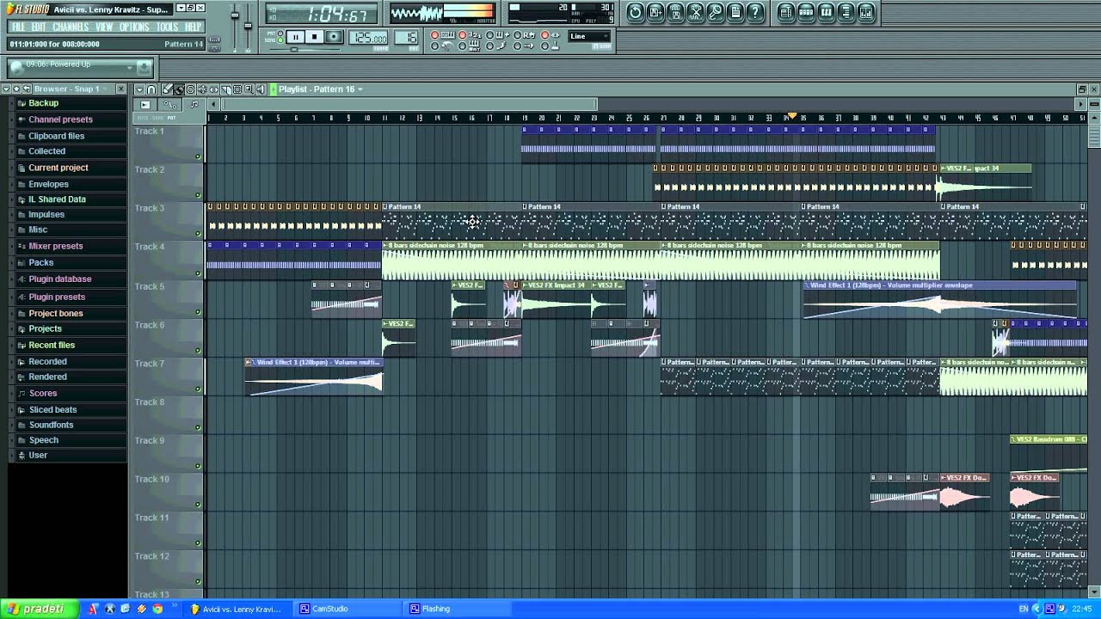Viewport: 1101px width, 619px height.
Task: Switch to Song mode radio light
Action: pyautogui.click(x=280, y=40)
